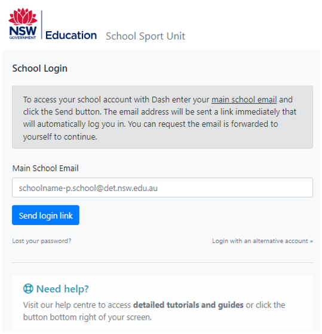The width and height of the screenshot is (322, 334).
Task: Click the horizontal separator above Need help
Action: pyautogui.click(x=162, y=262)
